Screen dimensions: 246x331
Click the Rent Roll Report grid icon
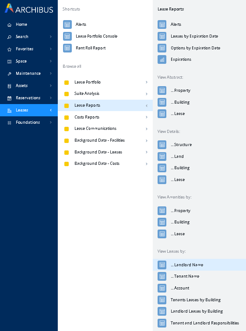coord(67,48)
